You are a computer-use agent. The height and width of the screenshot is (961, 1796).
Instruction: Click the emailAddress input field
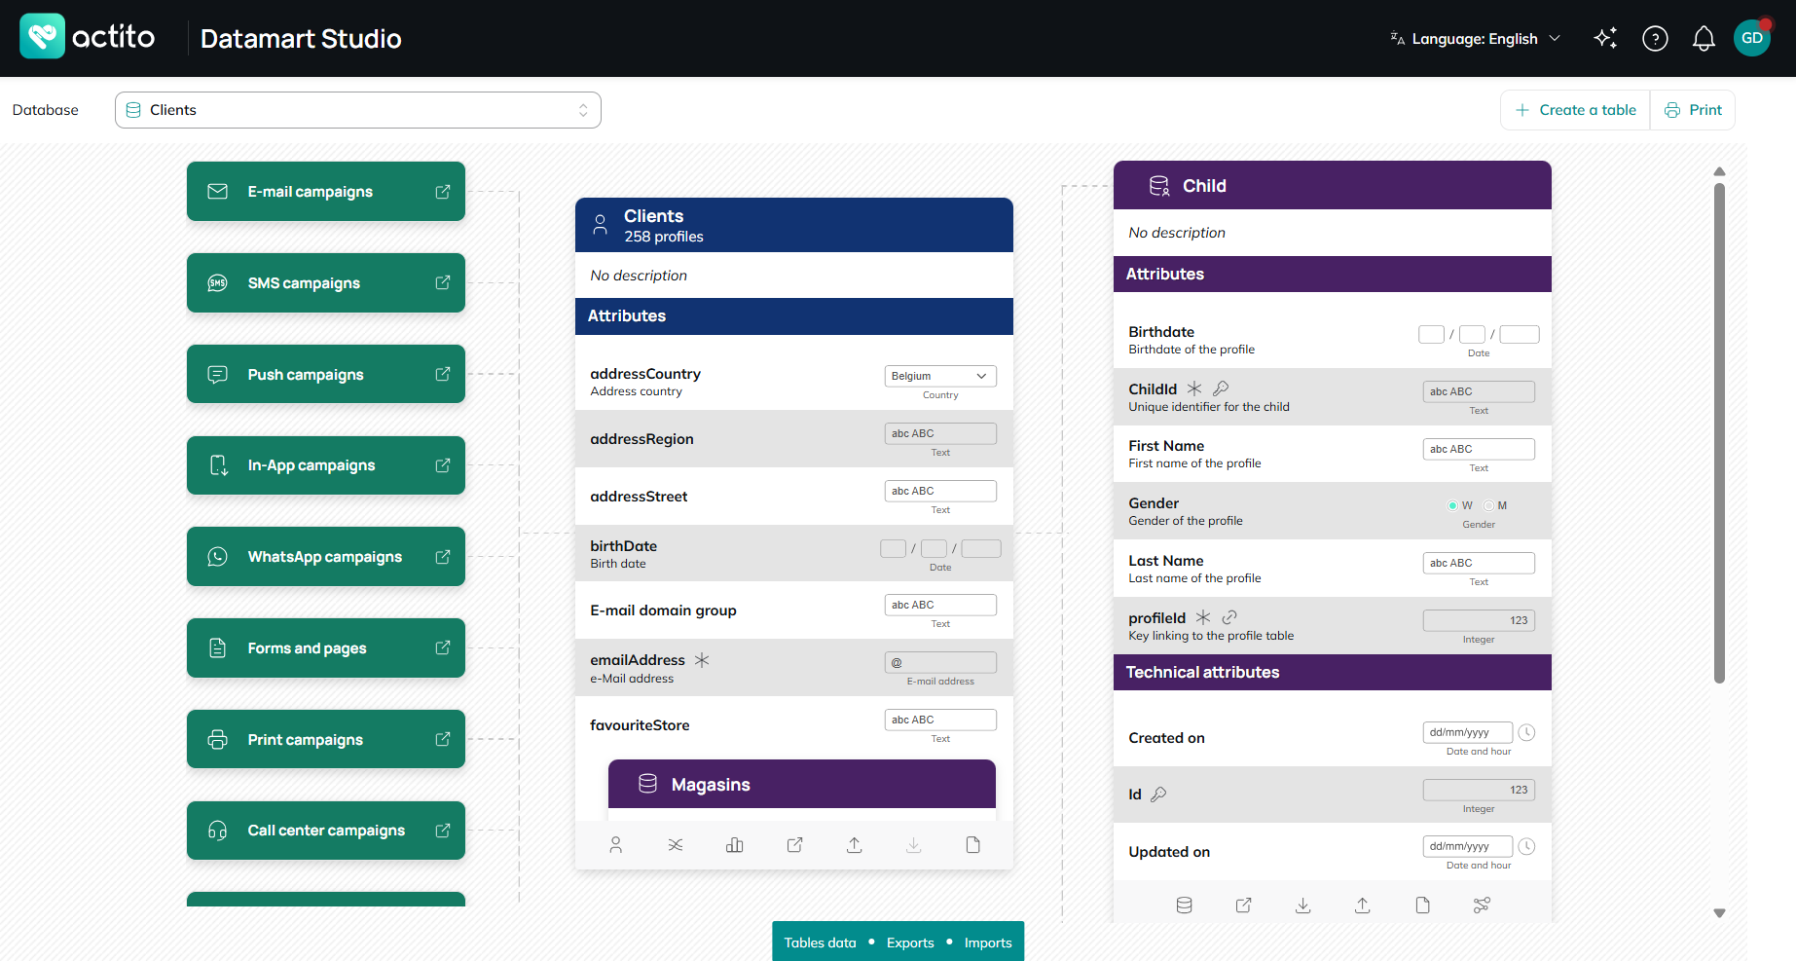click(x=940, y=662)
